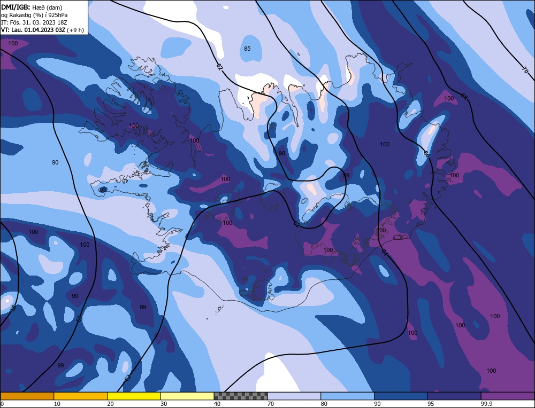Viewport: 535px width, 408px height.
Task: Click the '60' contour line label
Action: [79, 319]
